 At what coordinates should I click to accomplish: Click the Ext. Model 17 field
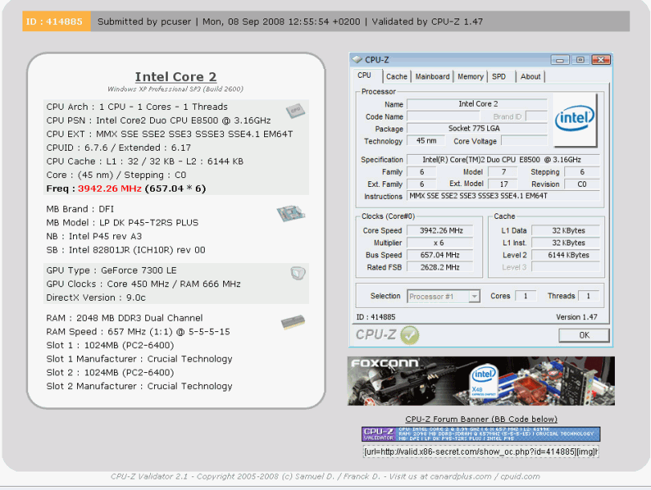(502, 184)
